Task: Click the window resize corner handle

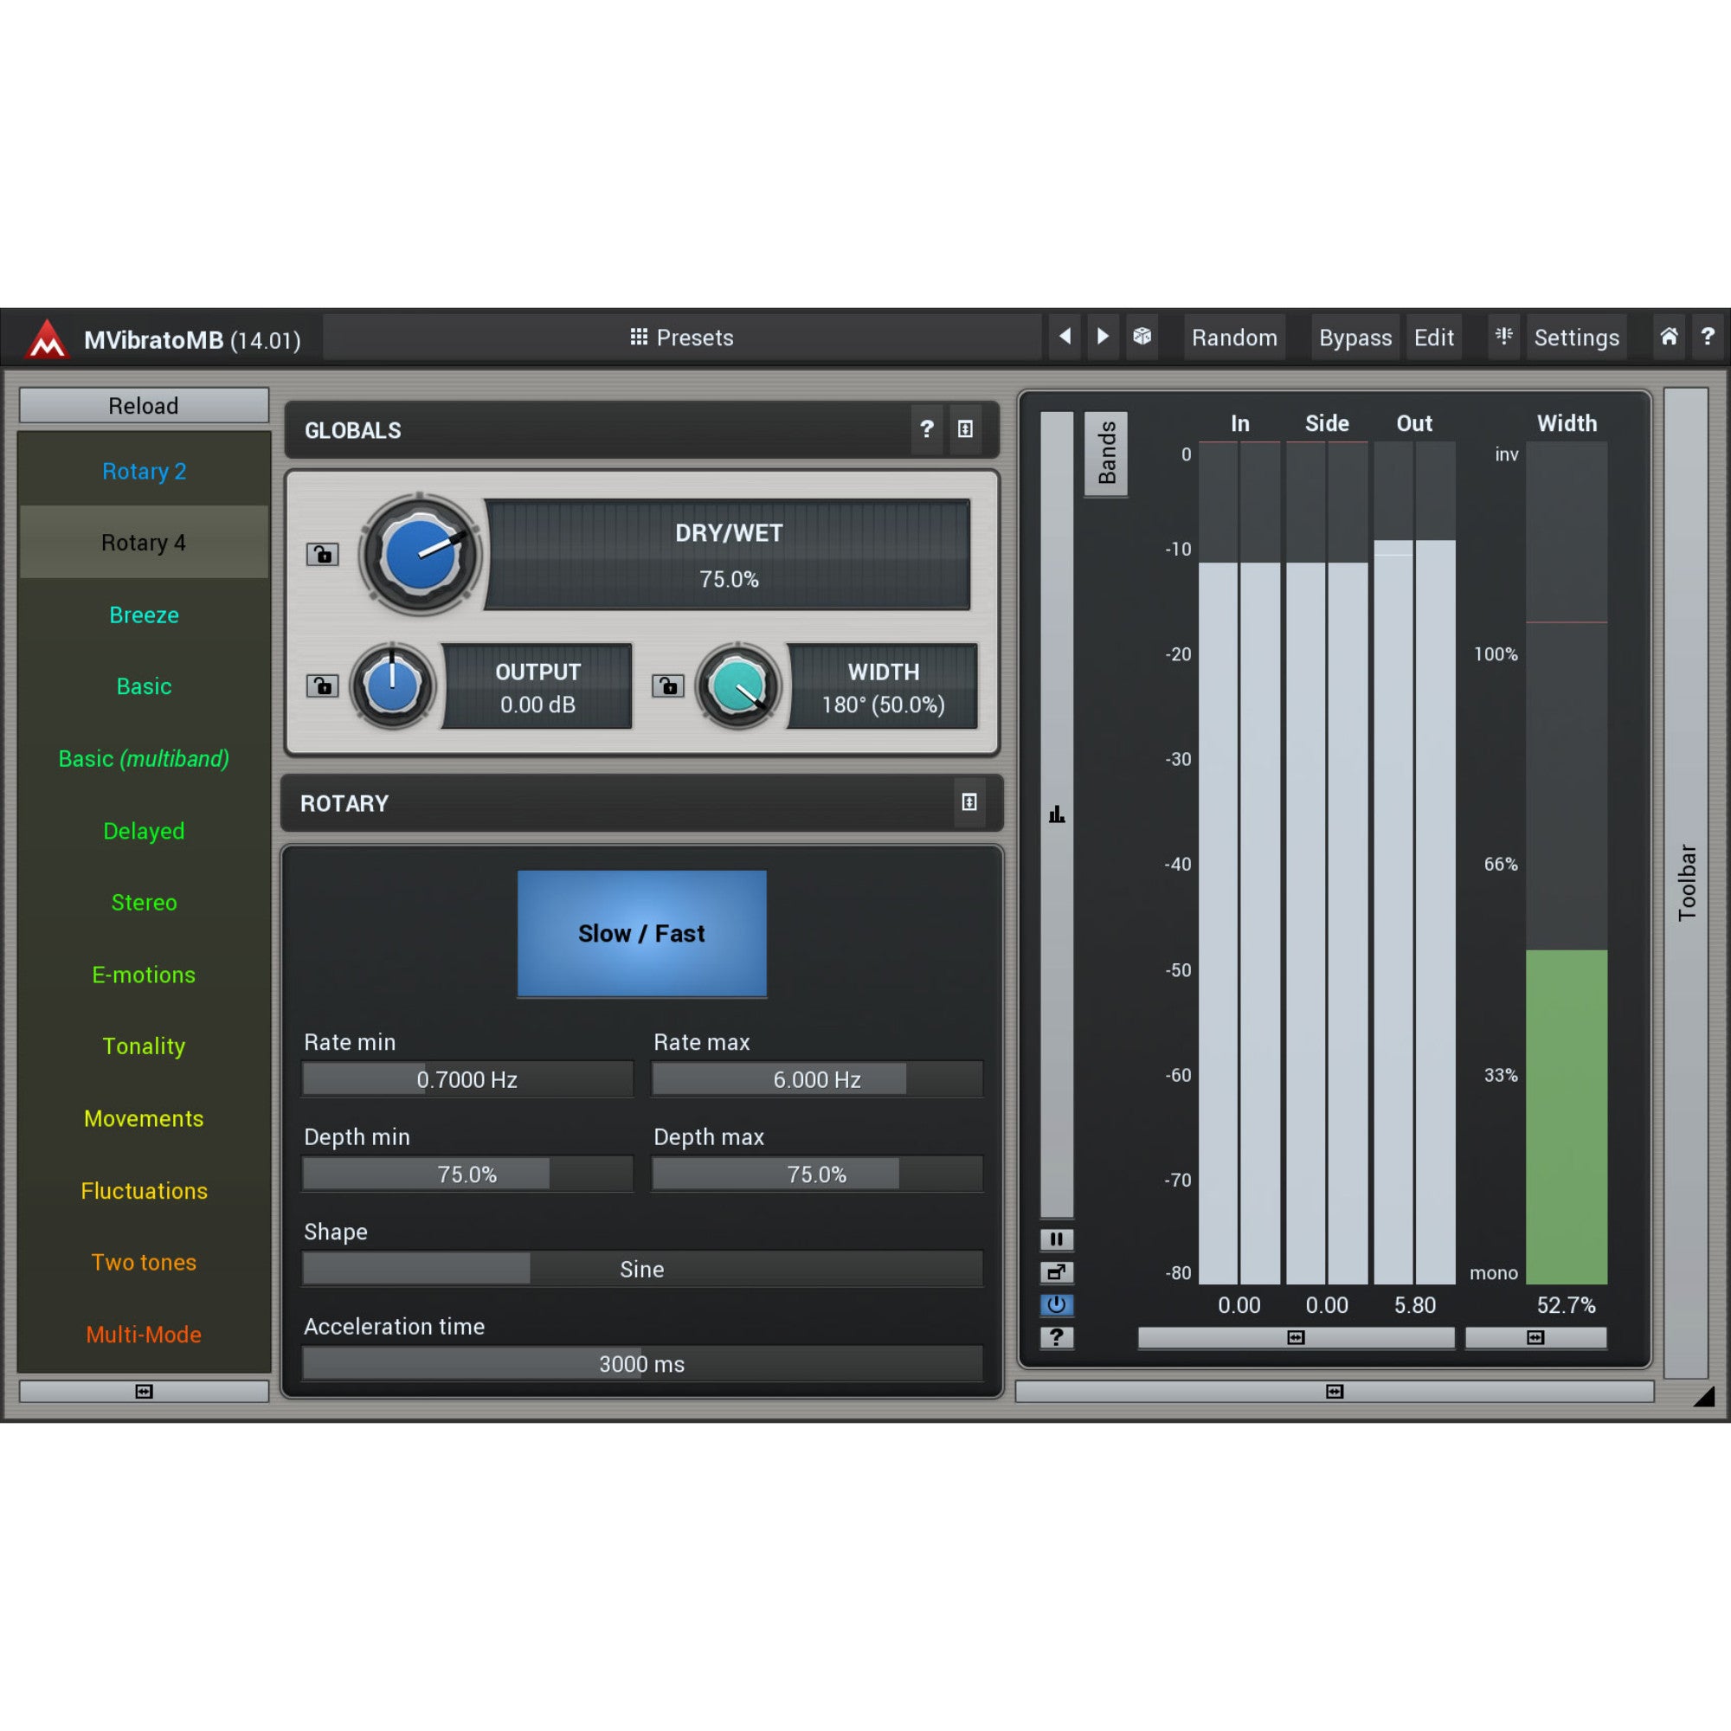Action: coord(1704,1397)
